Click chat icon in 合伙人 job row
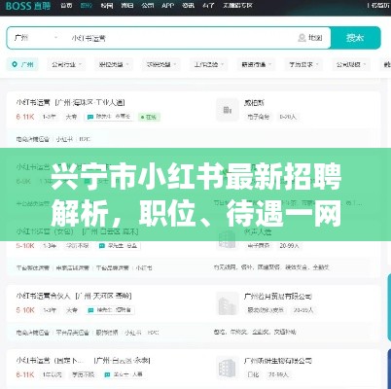 [90, 310]
